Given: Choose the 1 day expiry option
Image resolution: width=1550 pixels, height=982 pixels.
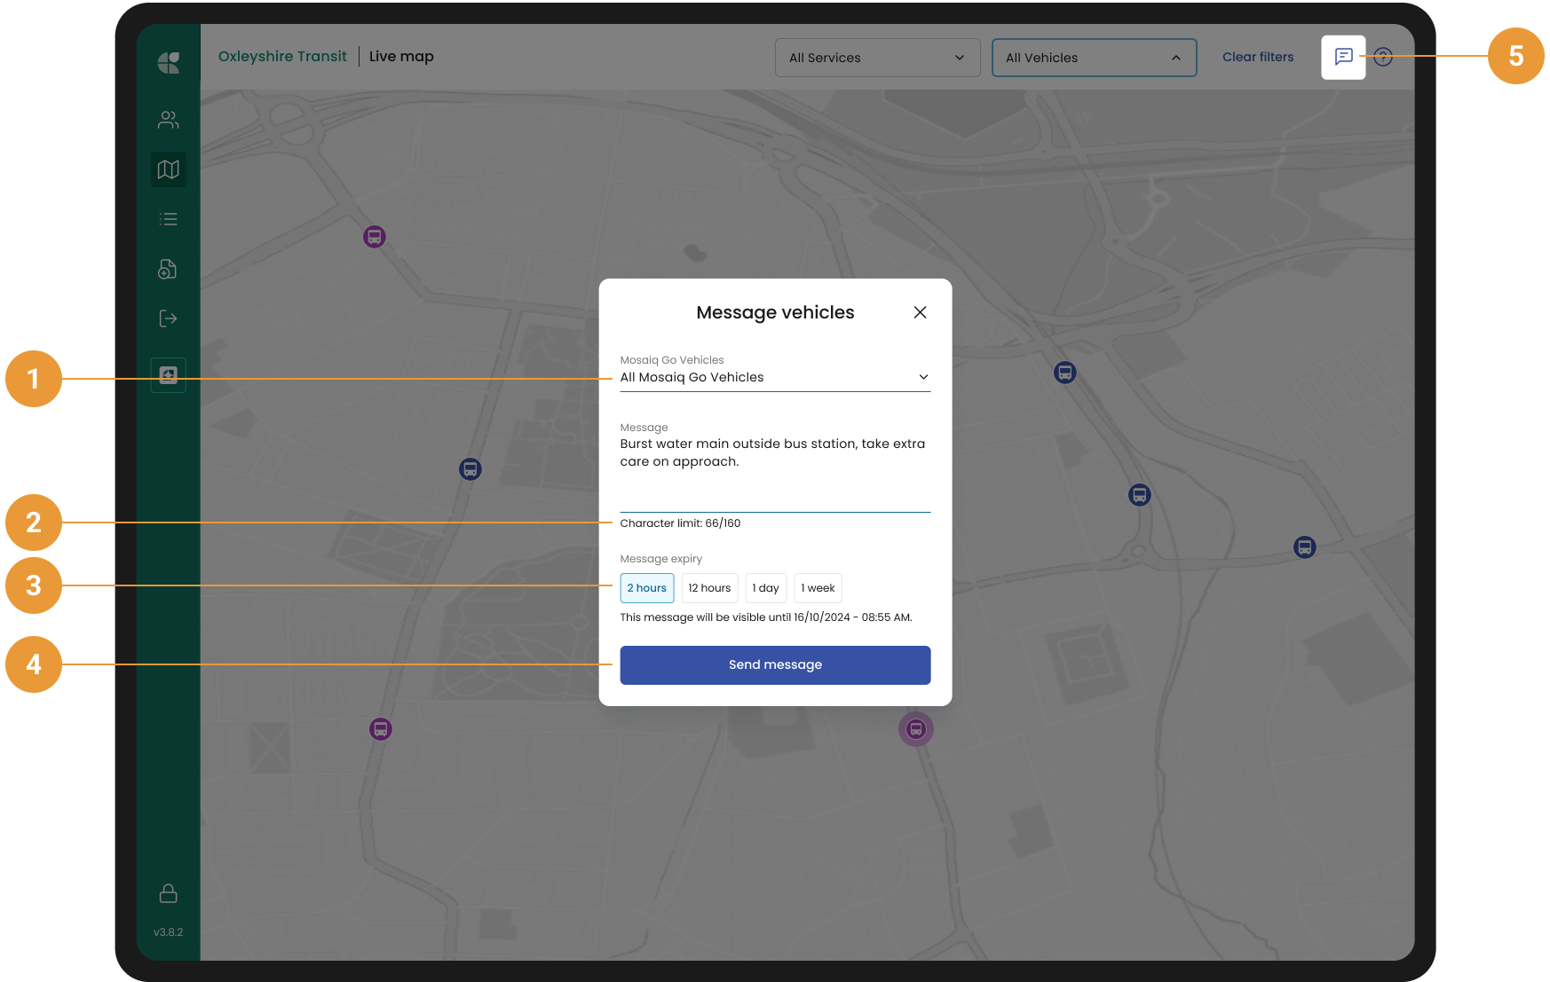Looking at the screenshot, I should (x=765, y=588).
